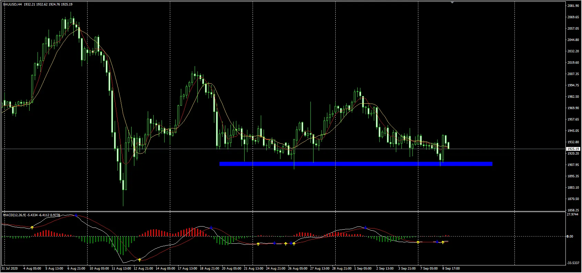Click the 3 Sep 21:00 time label
The height and width of the screenshot is (273, 582).
coord(407,269)
